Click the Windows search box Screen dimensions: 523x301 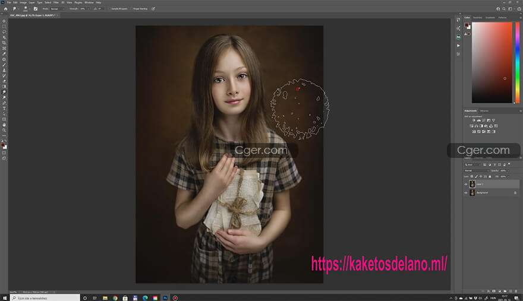coord(45,298)
